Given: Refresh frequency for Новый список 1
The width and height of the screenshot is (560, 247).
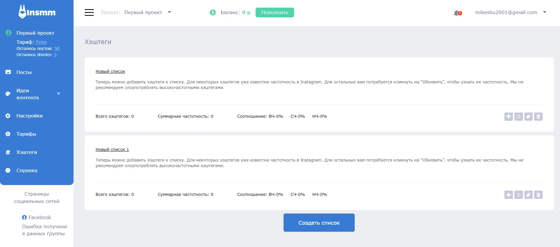Looking at the screenshot, I should [519, 195].
